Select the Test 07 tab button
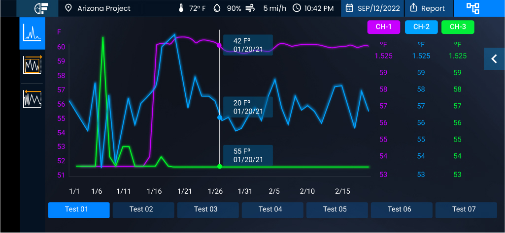505x233 pixels. [x=464, y=209]
